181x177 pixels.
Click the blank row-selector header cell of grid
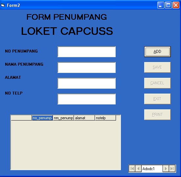pos(21,118)
